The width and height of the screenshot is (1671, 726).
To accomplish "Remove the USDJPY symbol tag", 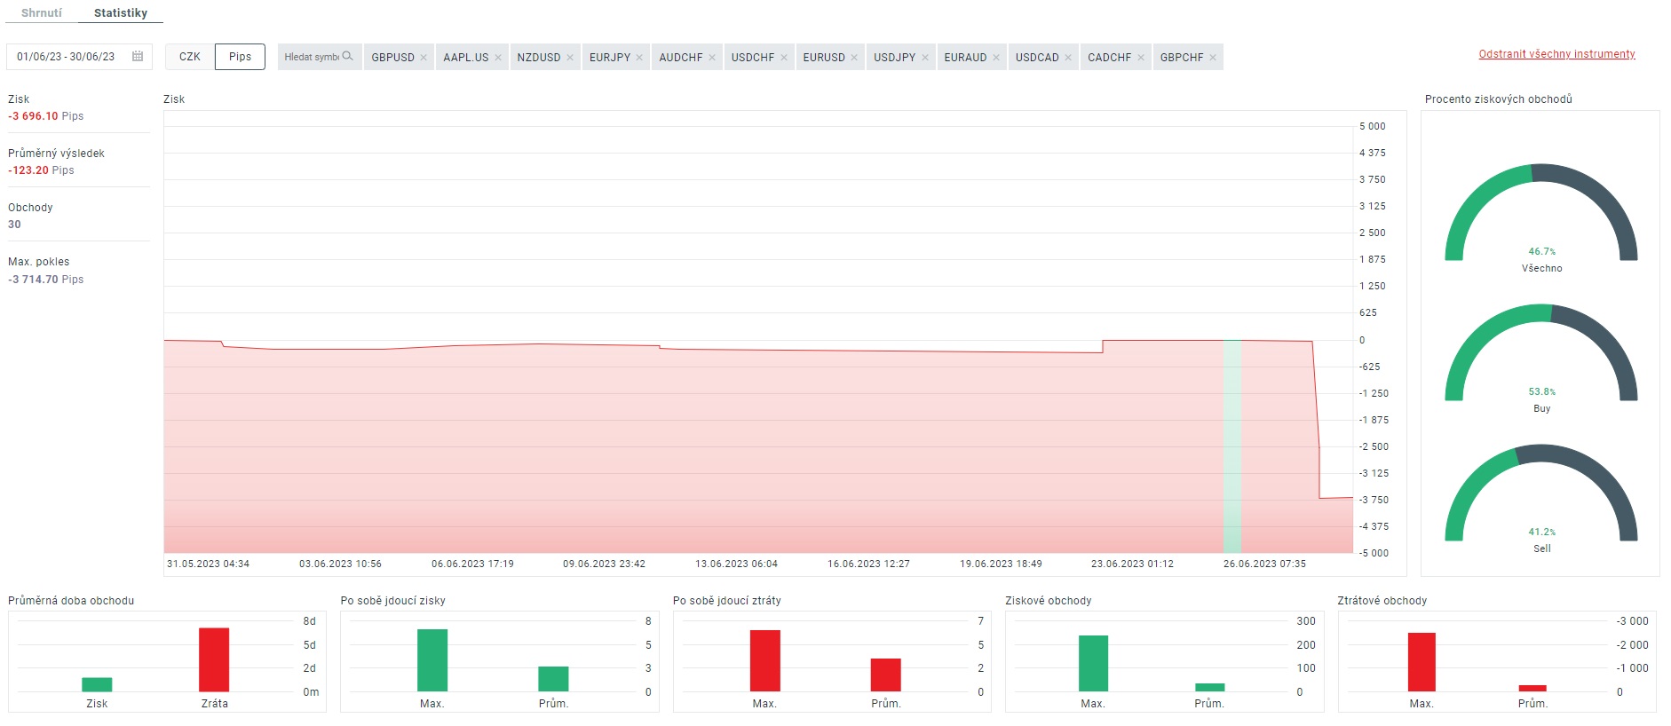I will pos(925,58).
